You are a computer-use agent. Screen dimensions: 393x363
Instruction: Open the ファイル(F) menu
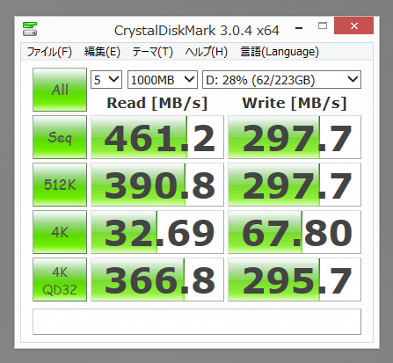pos(49,52)
